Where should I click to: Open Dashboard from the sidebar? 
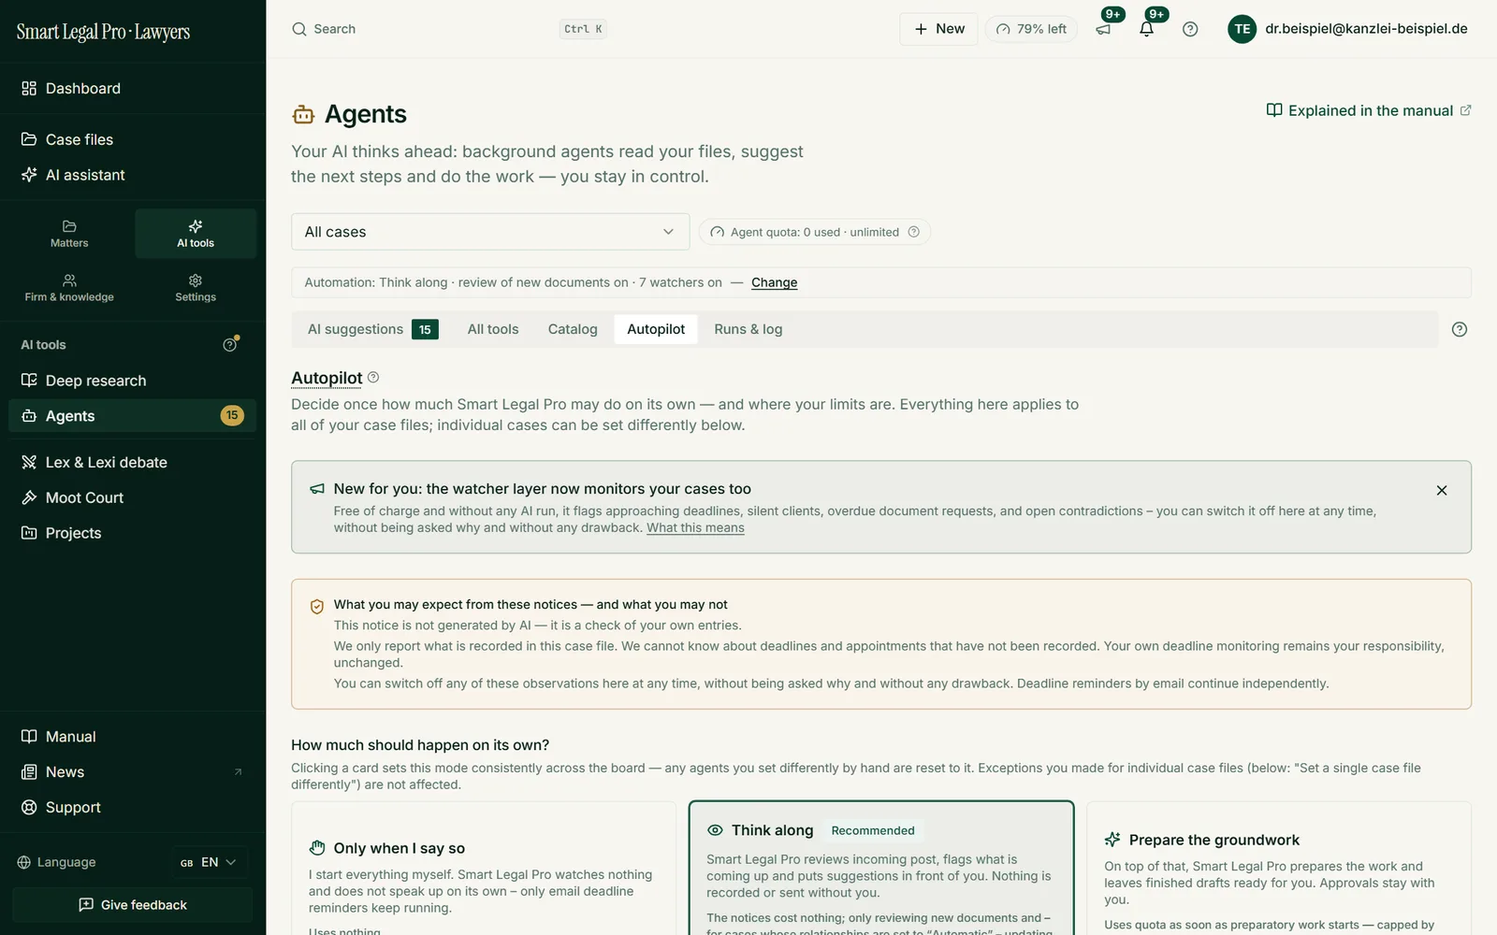[x=133, y=88]
